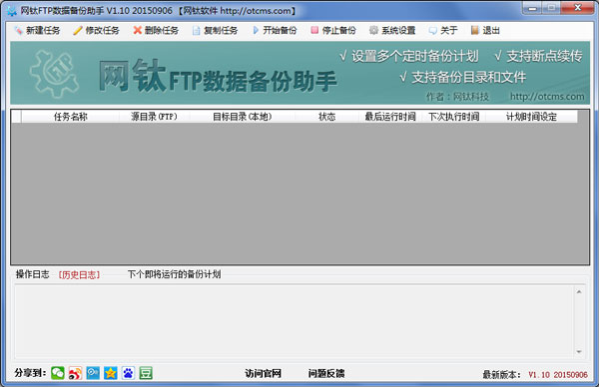The height and width of the screenshot is (387, 599).
Task: Share to Baidu paw icon
Action: [x=128, y=373]
